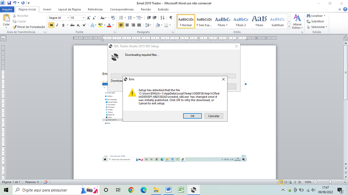Click the Copiar copy command

pos(19,21)
